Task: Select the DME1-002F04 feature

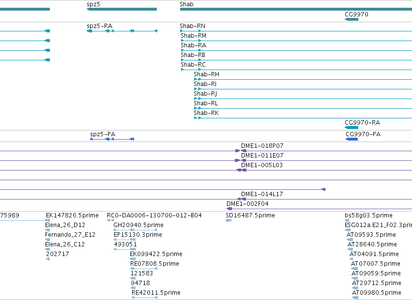Action: (247, 204)
